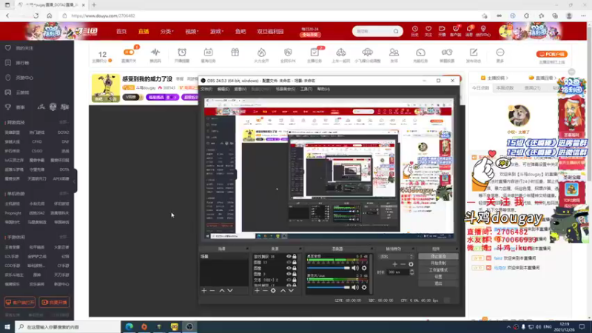Toggle visibility eye of 游戏捕获 18 source
592x333 pixels.
289,257
